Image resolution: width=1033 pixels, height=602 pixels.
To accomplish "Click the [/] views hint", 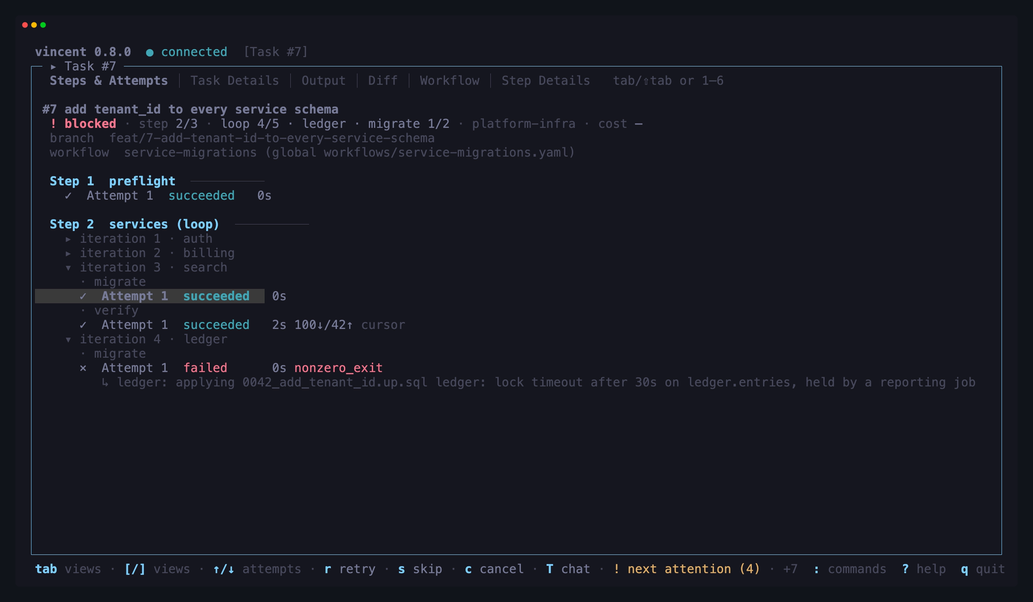I will click(x=157, y=569).
